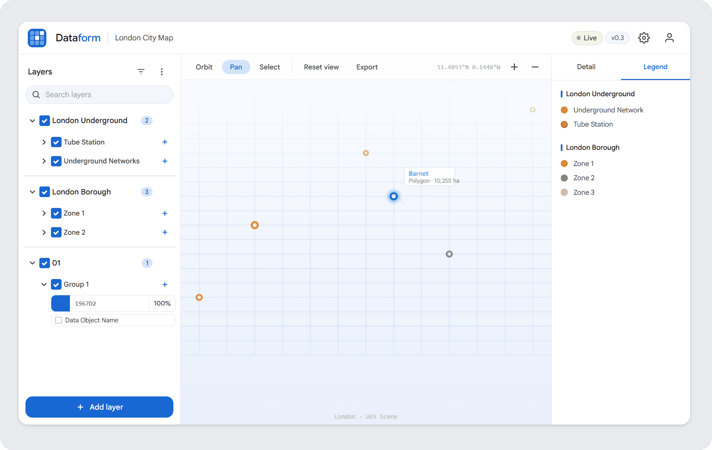Click Reset view
The image size is (712, 450).
(321, 67)
